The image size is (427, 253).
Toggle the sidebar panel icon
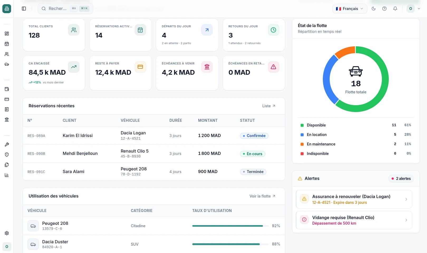click(x=24, y=9)
